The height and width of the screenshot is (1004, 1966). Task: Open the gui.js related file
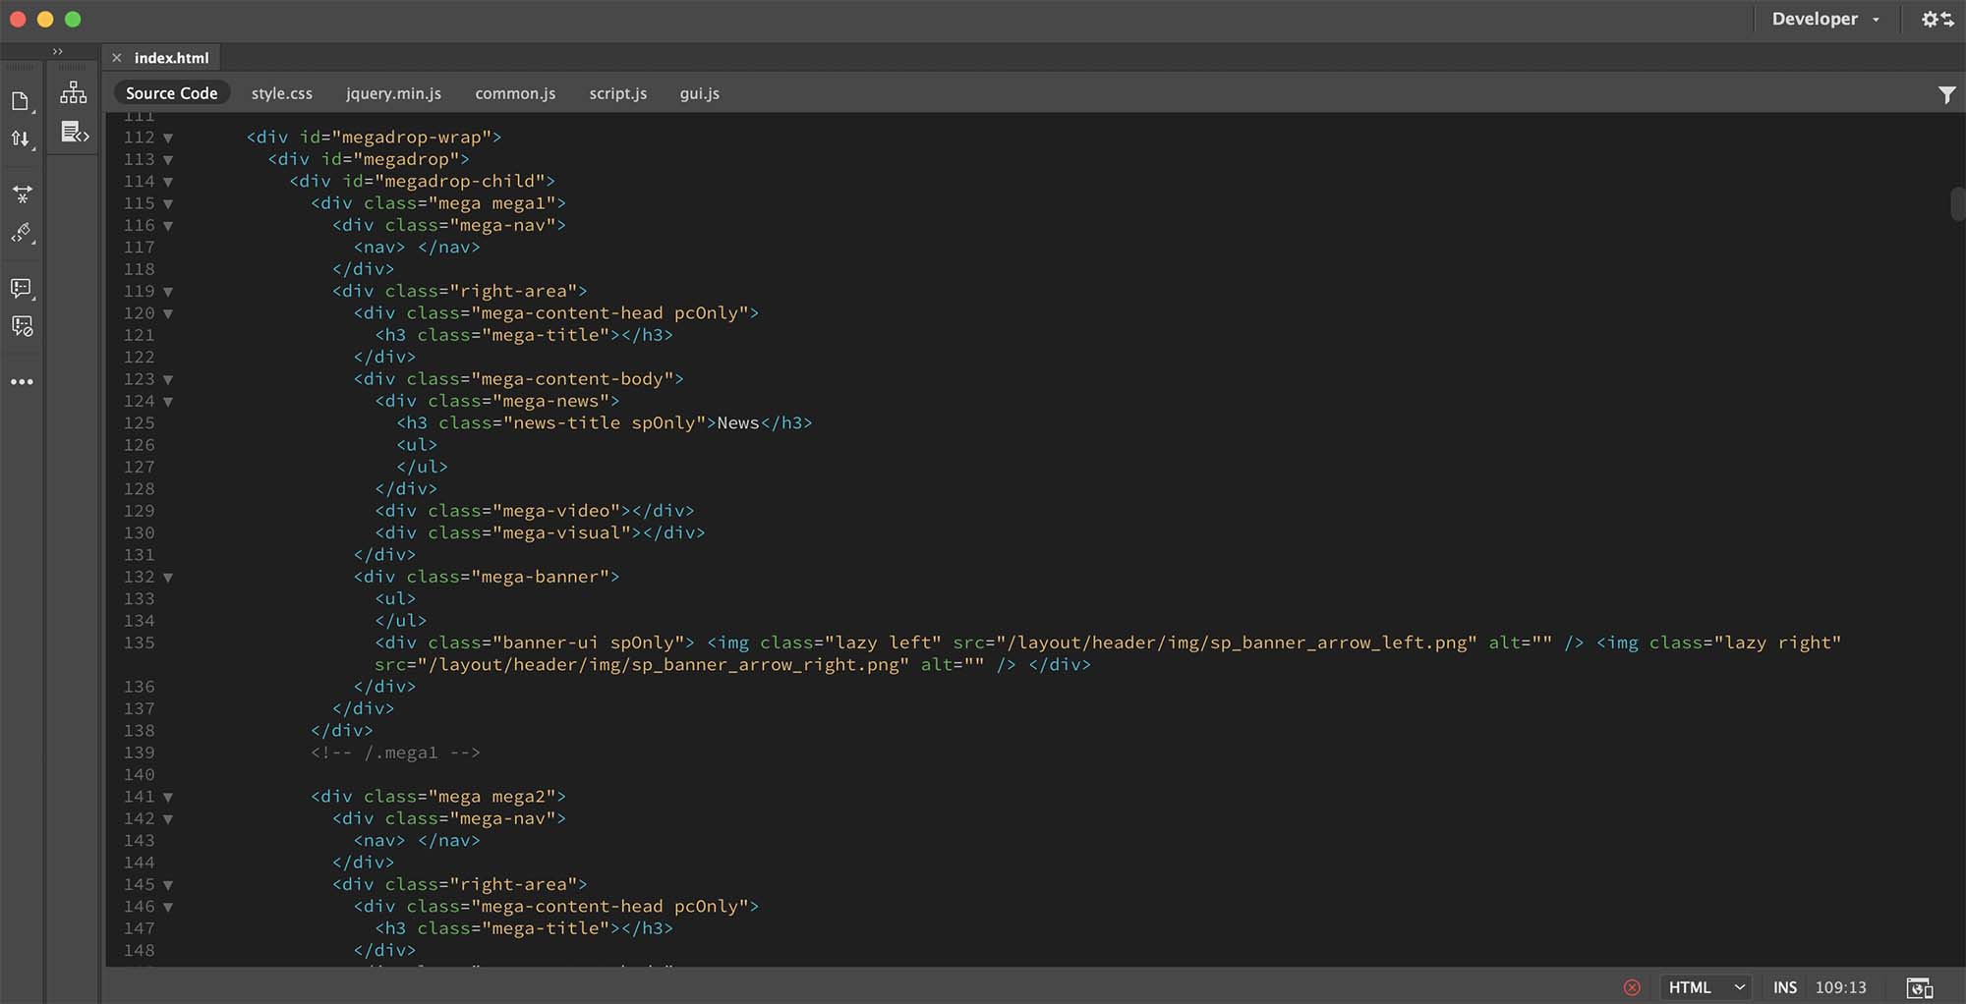(699, 93)
